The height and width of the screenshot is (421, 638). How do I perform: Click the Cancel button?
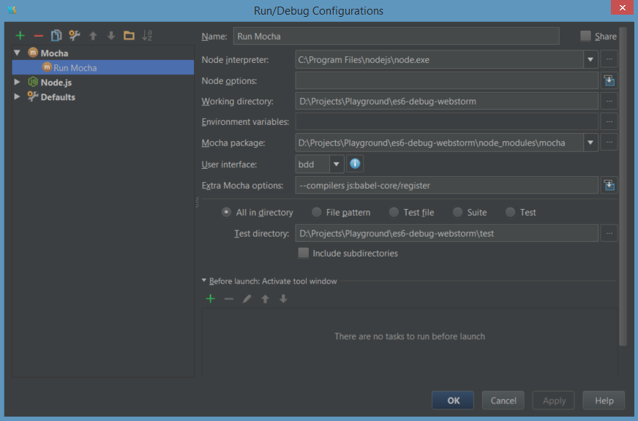click(503, 401)
